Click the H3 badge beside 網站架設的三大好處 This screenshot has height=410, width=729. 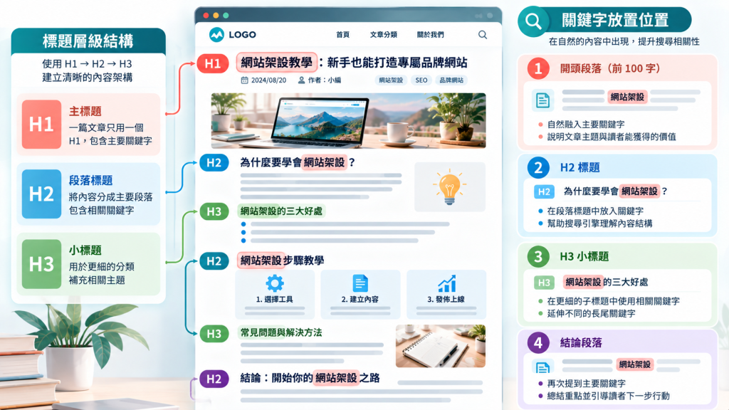214,211
